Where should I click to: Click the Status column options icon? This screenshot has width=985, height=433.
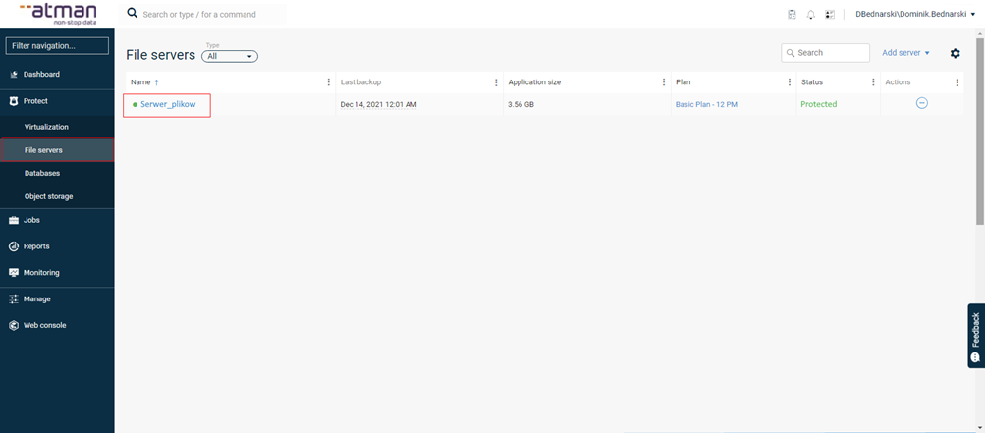coord(873,82)
